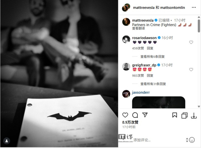Click the copy overlapping squares icon
Viewport: 201px width, 148px height.
click(185, 115)
